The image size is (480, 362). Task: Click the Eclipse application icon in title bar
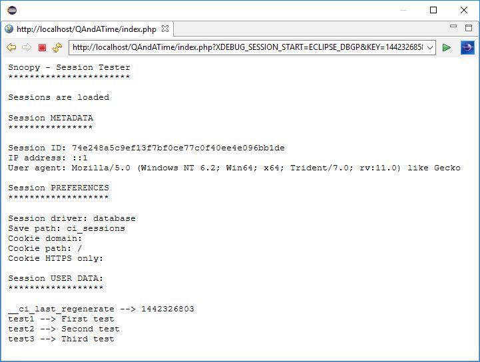tap(12, 10)
